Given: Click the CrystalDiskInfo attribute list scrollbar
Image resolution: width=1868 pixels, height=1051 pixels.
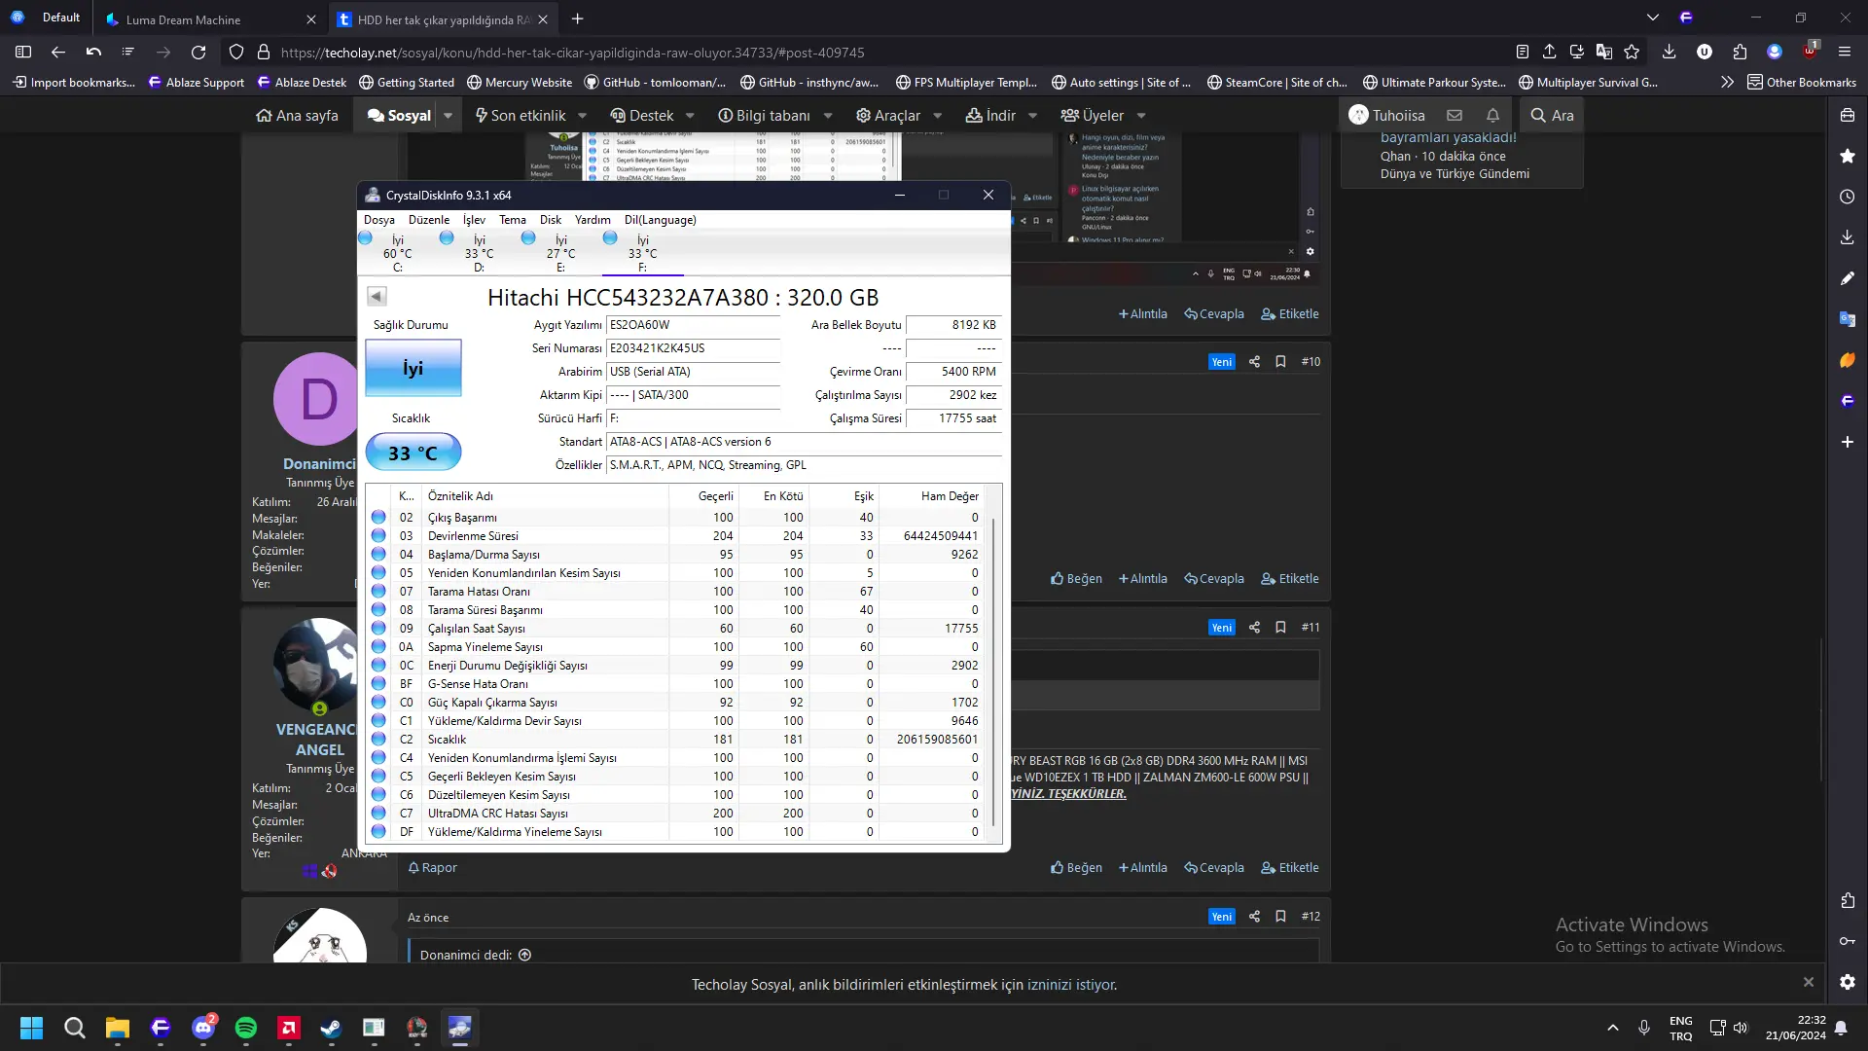Looking at the screenshot, I should pyautogui.click(x=993, y=671).
